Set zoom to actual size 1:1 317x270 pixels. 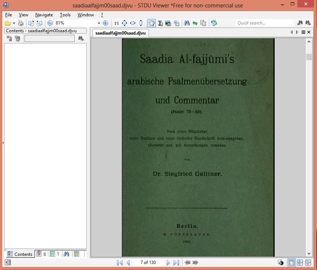[117, 23]
